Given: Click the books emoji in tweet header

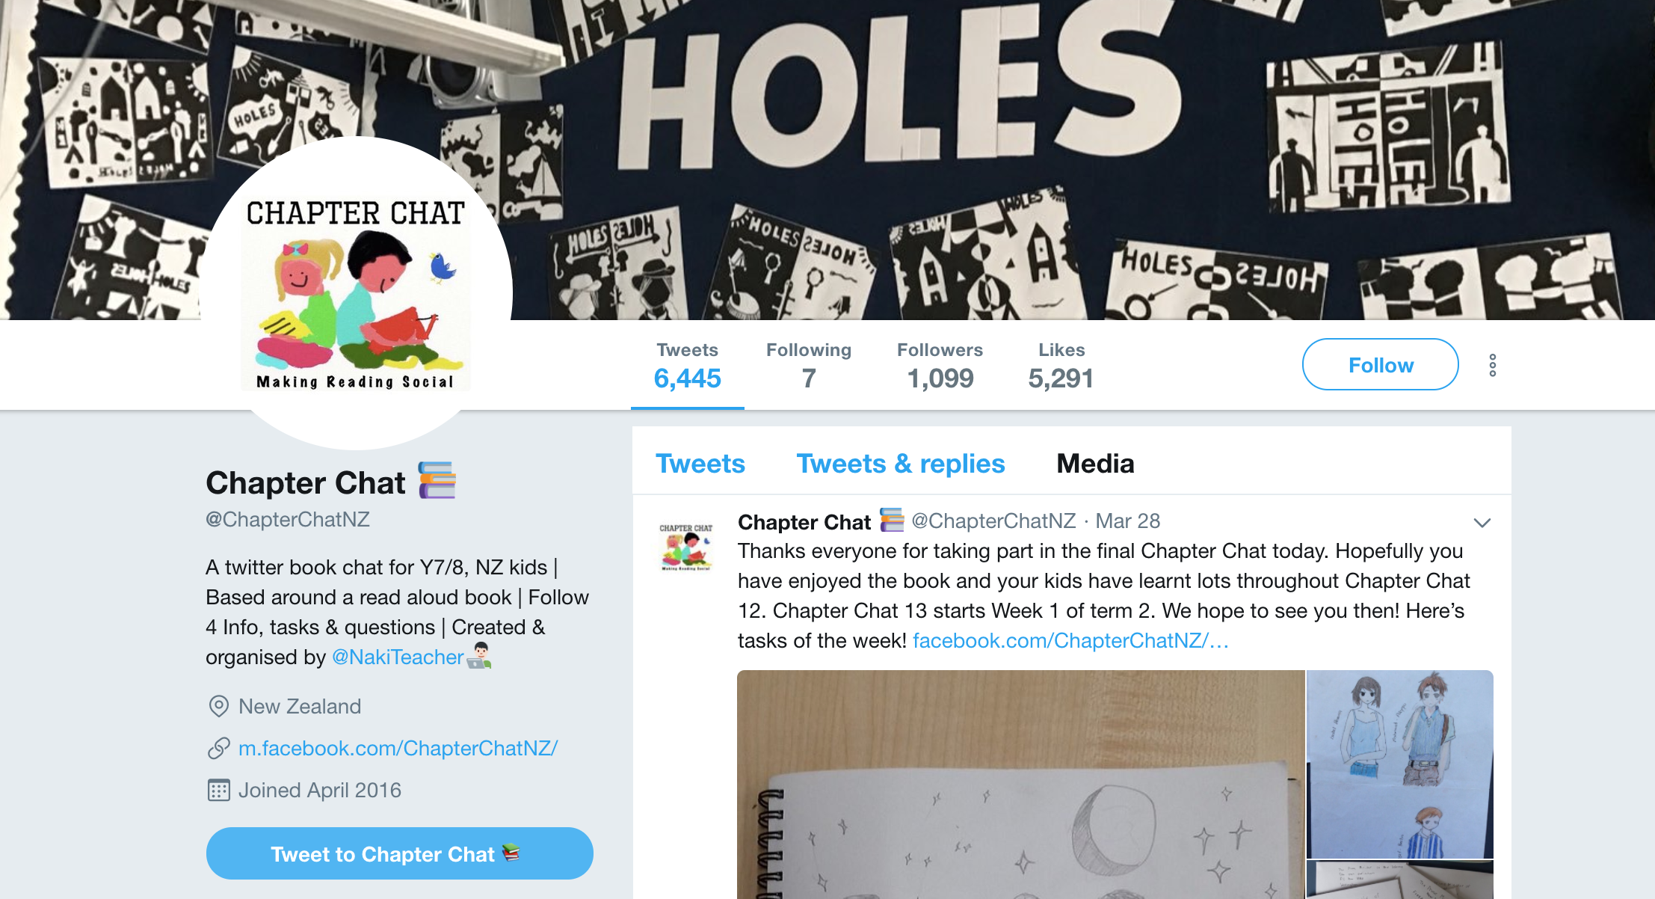Looking at the screenshot, I should tap(891, 520).
